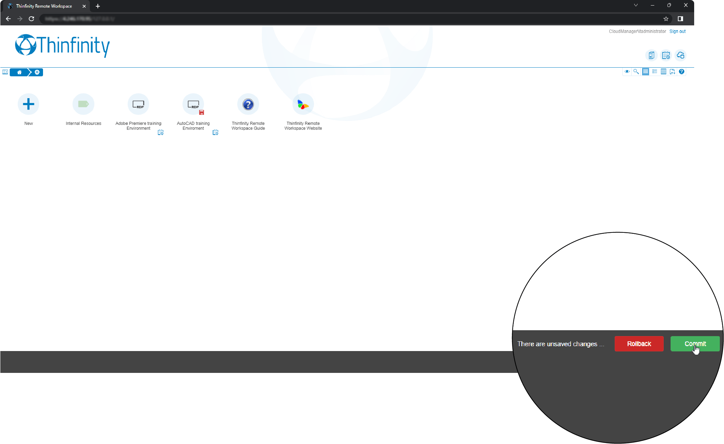Switch to detailed list view
Image resolution: width=724 pixels, height=444 pixels.
pyautogui.click(x=654, y=71)
